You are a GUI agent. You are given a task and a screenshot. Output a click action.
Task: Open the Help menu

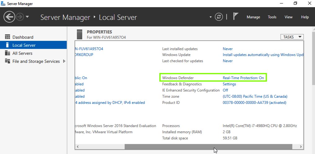305,17
